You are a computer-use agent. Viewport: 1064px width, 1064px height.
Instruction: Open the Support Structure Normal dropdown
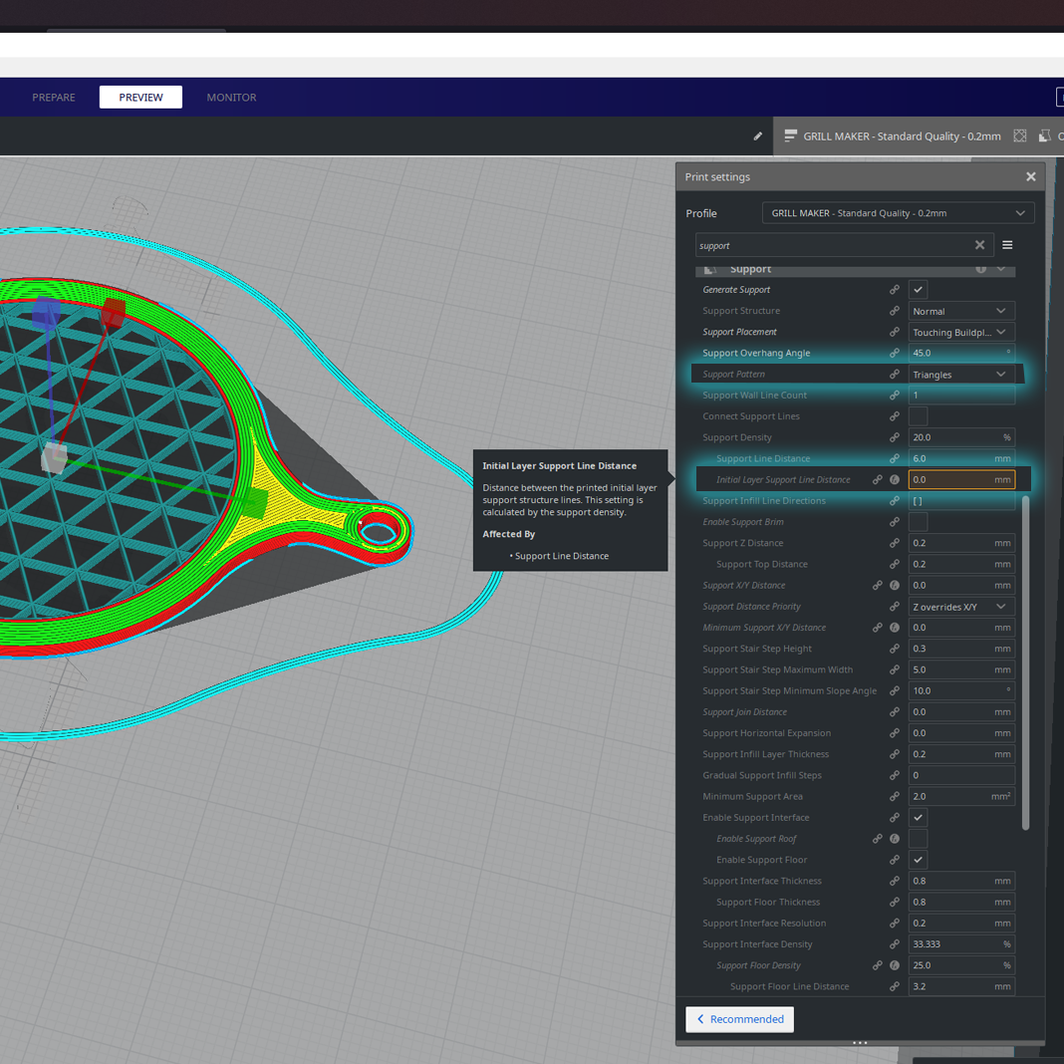tap(961, 311)
